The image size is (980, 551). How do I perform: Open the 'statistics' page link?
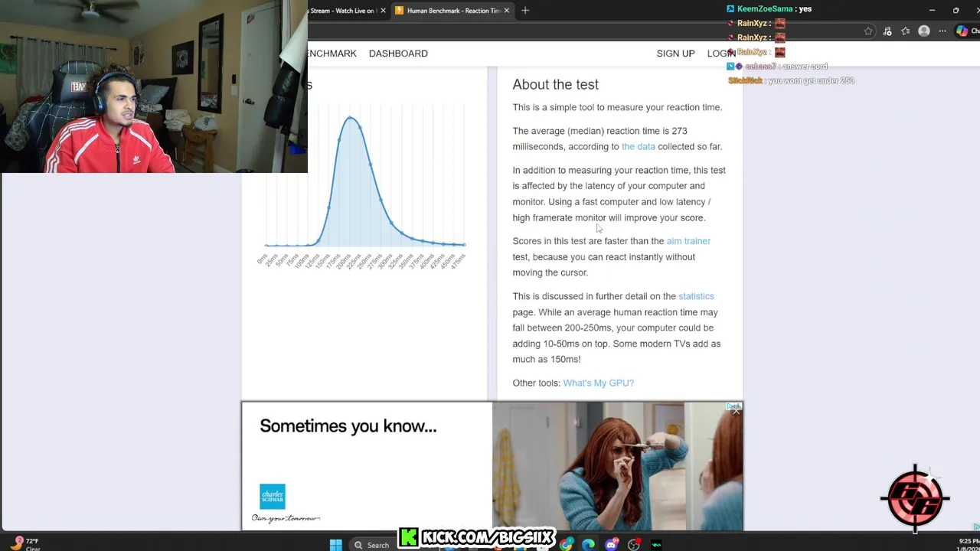click(696, 296)
